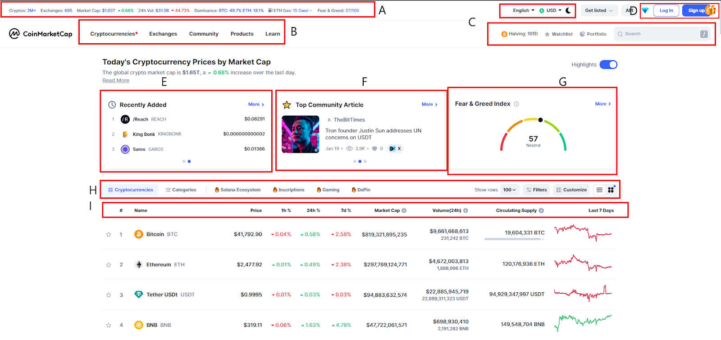Click the King Bonk coin icon
This screenshot has height=340, width=721.
pos(125,134)
